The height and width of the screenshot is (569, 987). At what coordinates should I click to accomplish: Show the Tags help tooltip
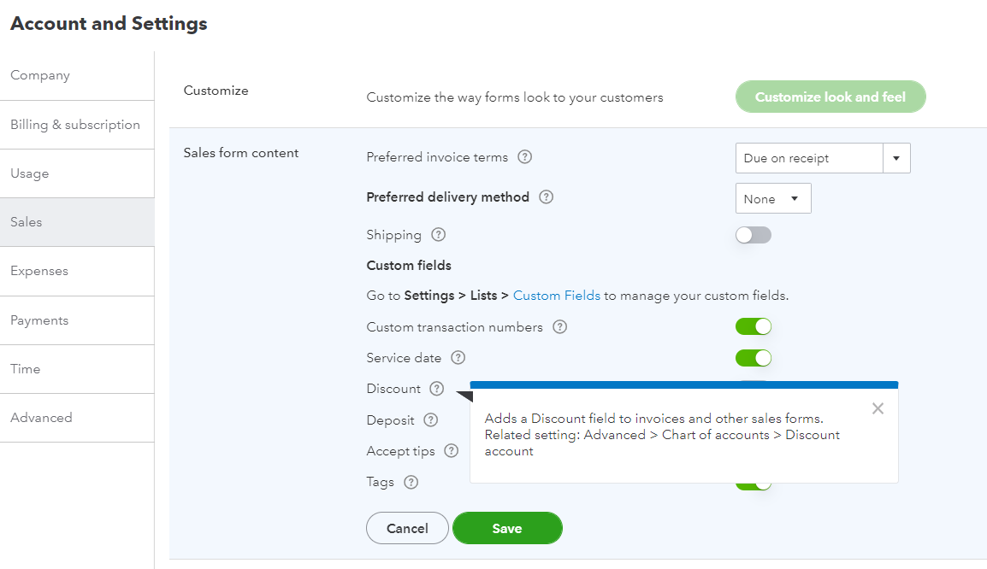pos(411,482)
